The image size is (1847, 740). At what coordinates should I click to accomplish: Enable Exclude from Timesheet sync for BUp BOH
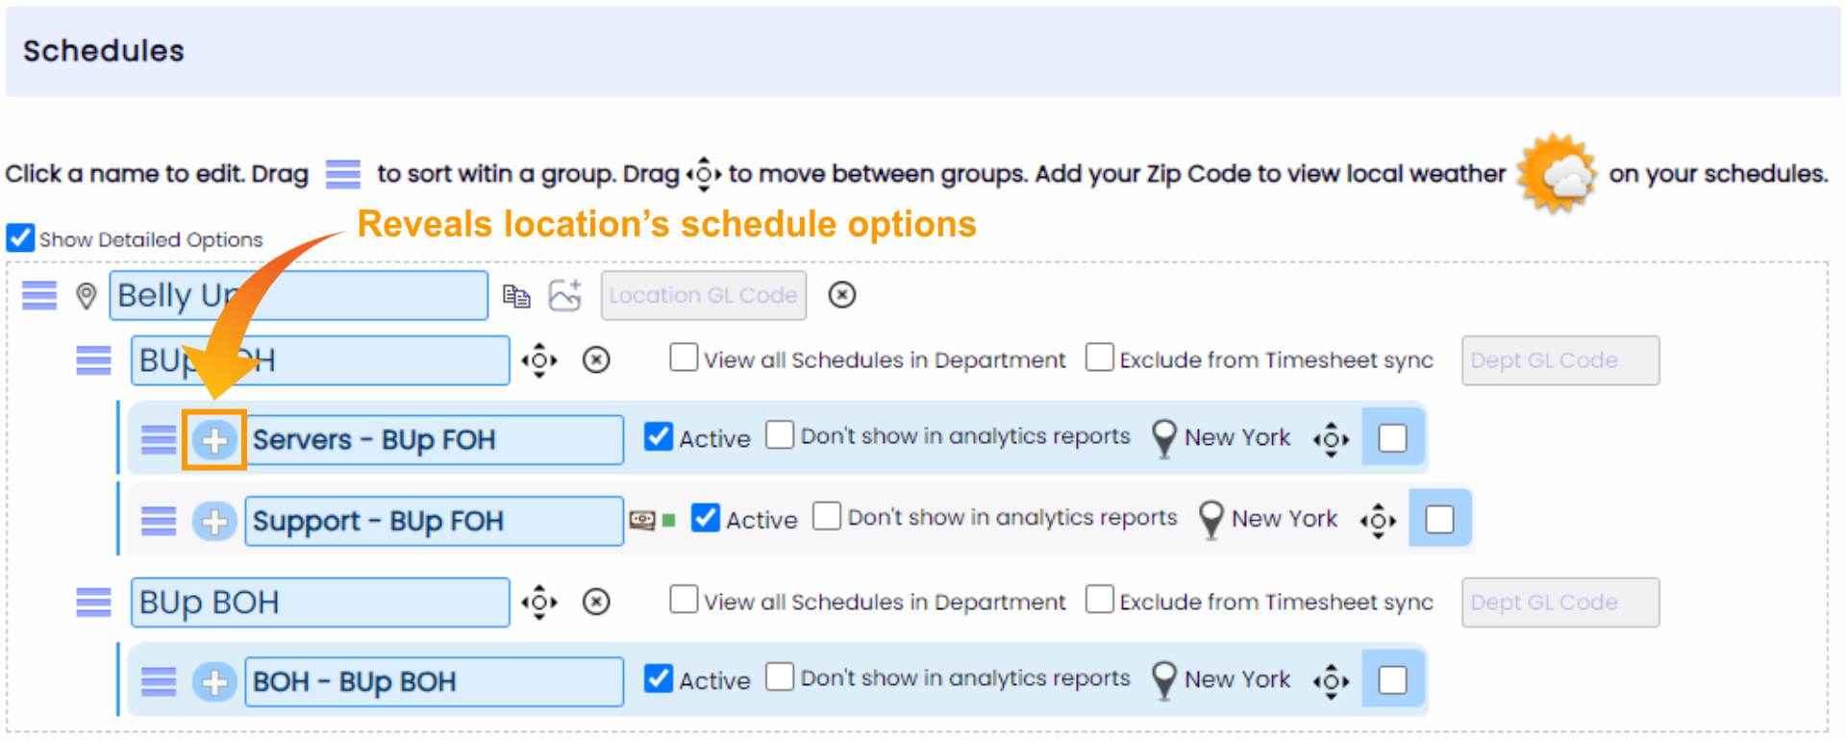[1099, 600]
